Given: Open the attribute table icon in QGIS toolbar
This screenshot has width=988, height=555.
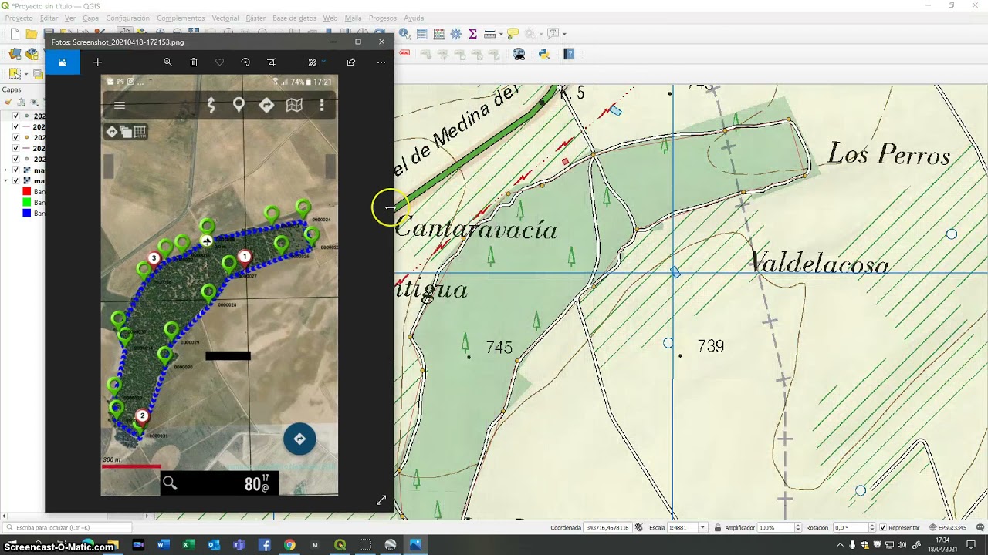Looking at the screenshot, I should (x=422, y=34).
